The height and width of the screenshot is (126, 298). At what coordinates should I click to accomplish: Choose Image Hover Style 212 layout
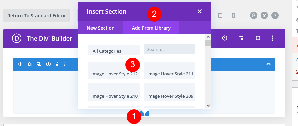114,70
